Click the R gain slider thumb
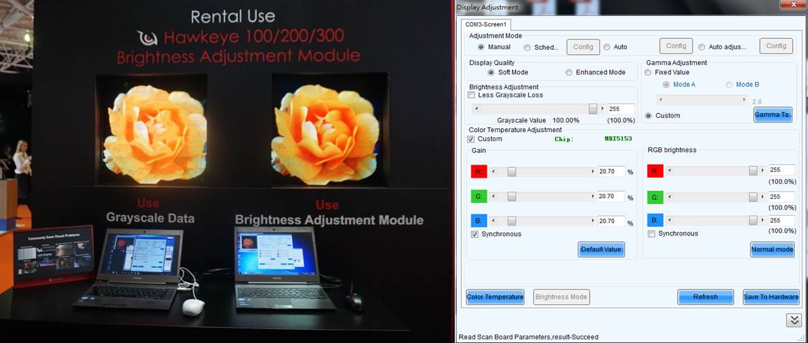 pyautogui.click(x=512, y=171)
